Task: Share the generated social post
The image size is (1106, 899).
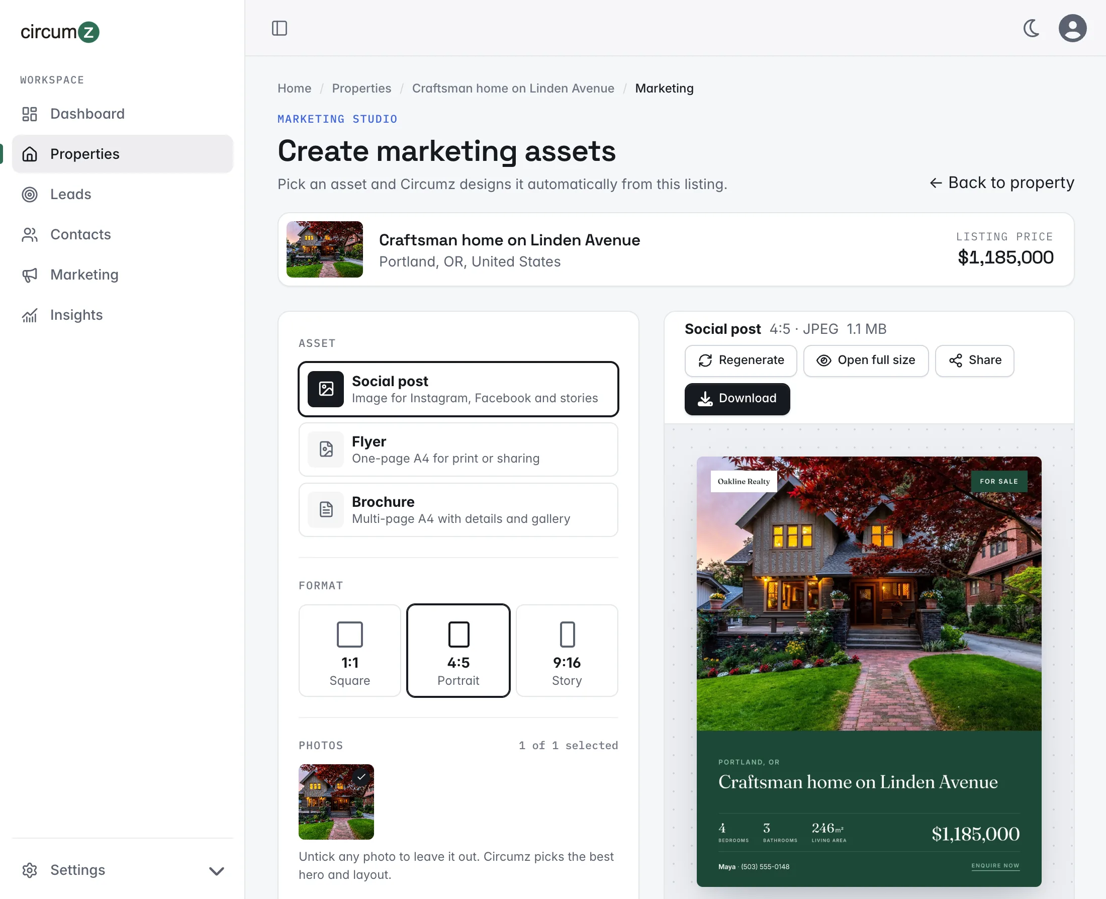Action: pos(974,361)
